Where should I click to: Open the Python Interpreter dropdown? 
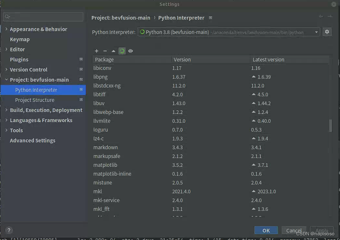[x=229, y=32]
